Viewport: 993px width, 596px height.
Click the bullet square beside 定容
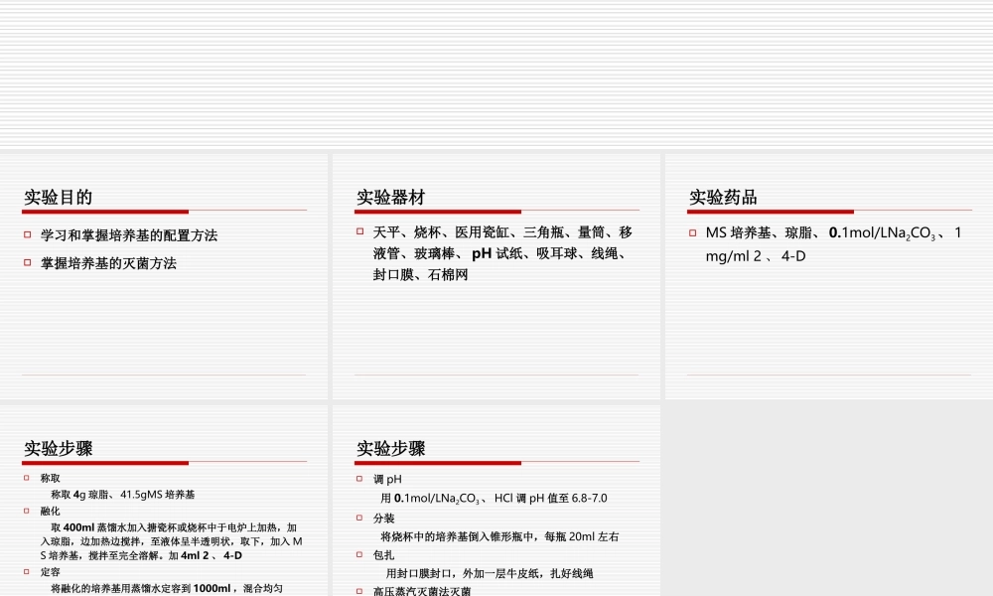pos(26,569)
